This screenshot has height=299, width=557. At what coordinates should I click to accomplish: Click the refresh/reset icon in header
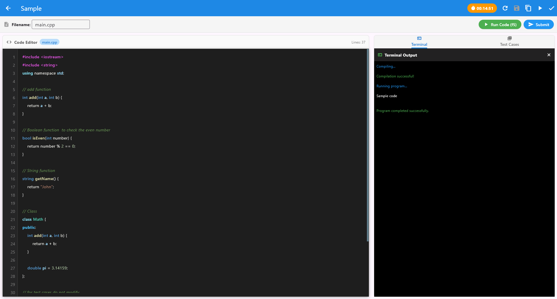(x=505, y=8)
